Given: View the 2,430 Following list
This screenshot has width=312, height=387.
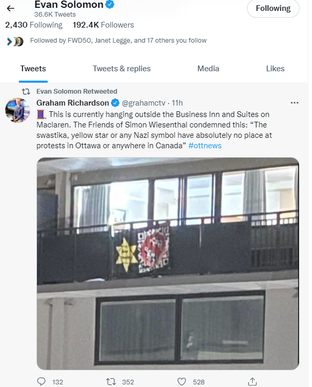Looking at the screenshot, I should click(x=34, y=25).
